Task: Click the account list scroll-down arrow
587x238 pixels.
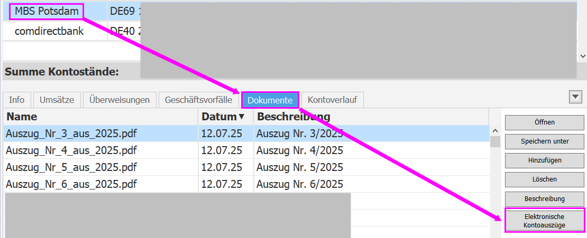Action: coord(582,55)
